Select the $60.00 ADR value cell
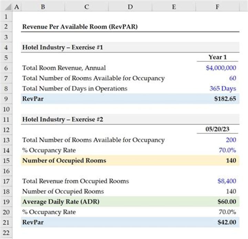 [227, 202]
